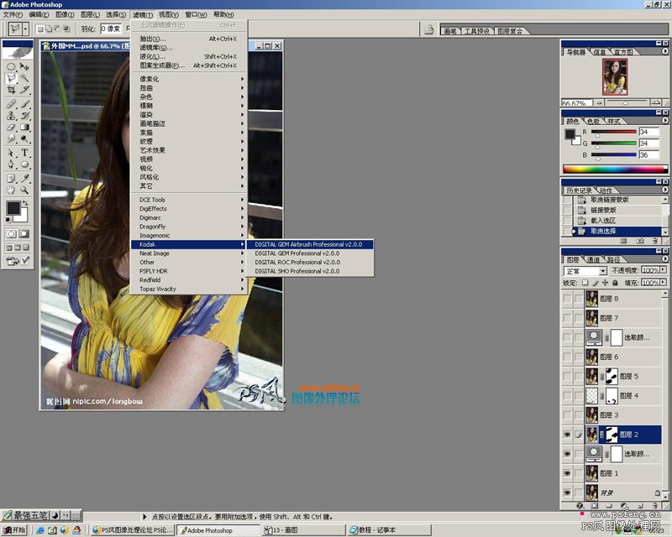Add layer mask via Layers panel icon
The width and height of the screenshot is (672, 537).
tap(594, 505)
